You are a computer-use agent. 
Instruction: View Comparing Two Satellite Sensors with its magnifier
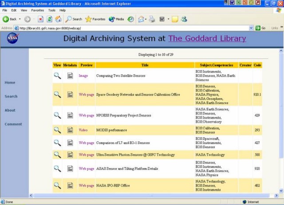(x=57, y=76)
